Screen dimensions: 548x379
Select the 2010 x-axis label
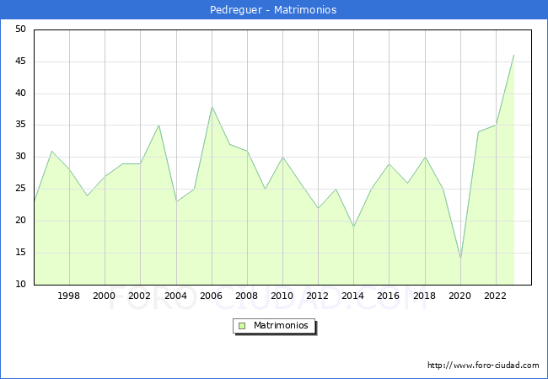282,296
